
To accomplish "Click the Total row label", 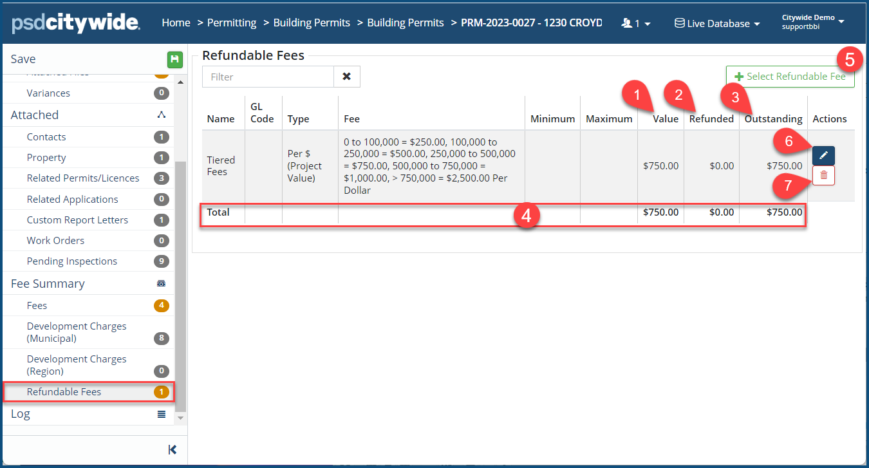I will (218, 212).
